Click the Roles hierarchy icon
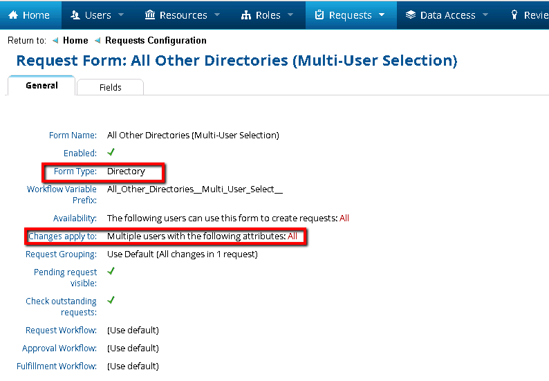549x381 pixels. pos(246,15)
